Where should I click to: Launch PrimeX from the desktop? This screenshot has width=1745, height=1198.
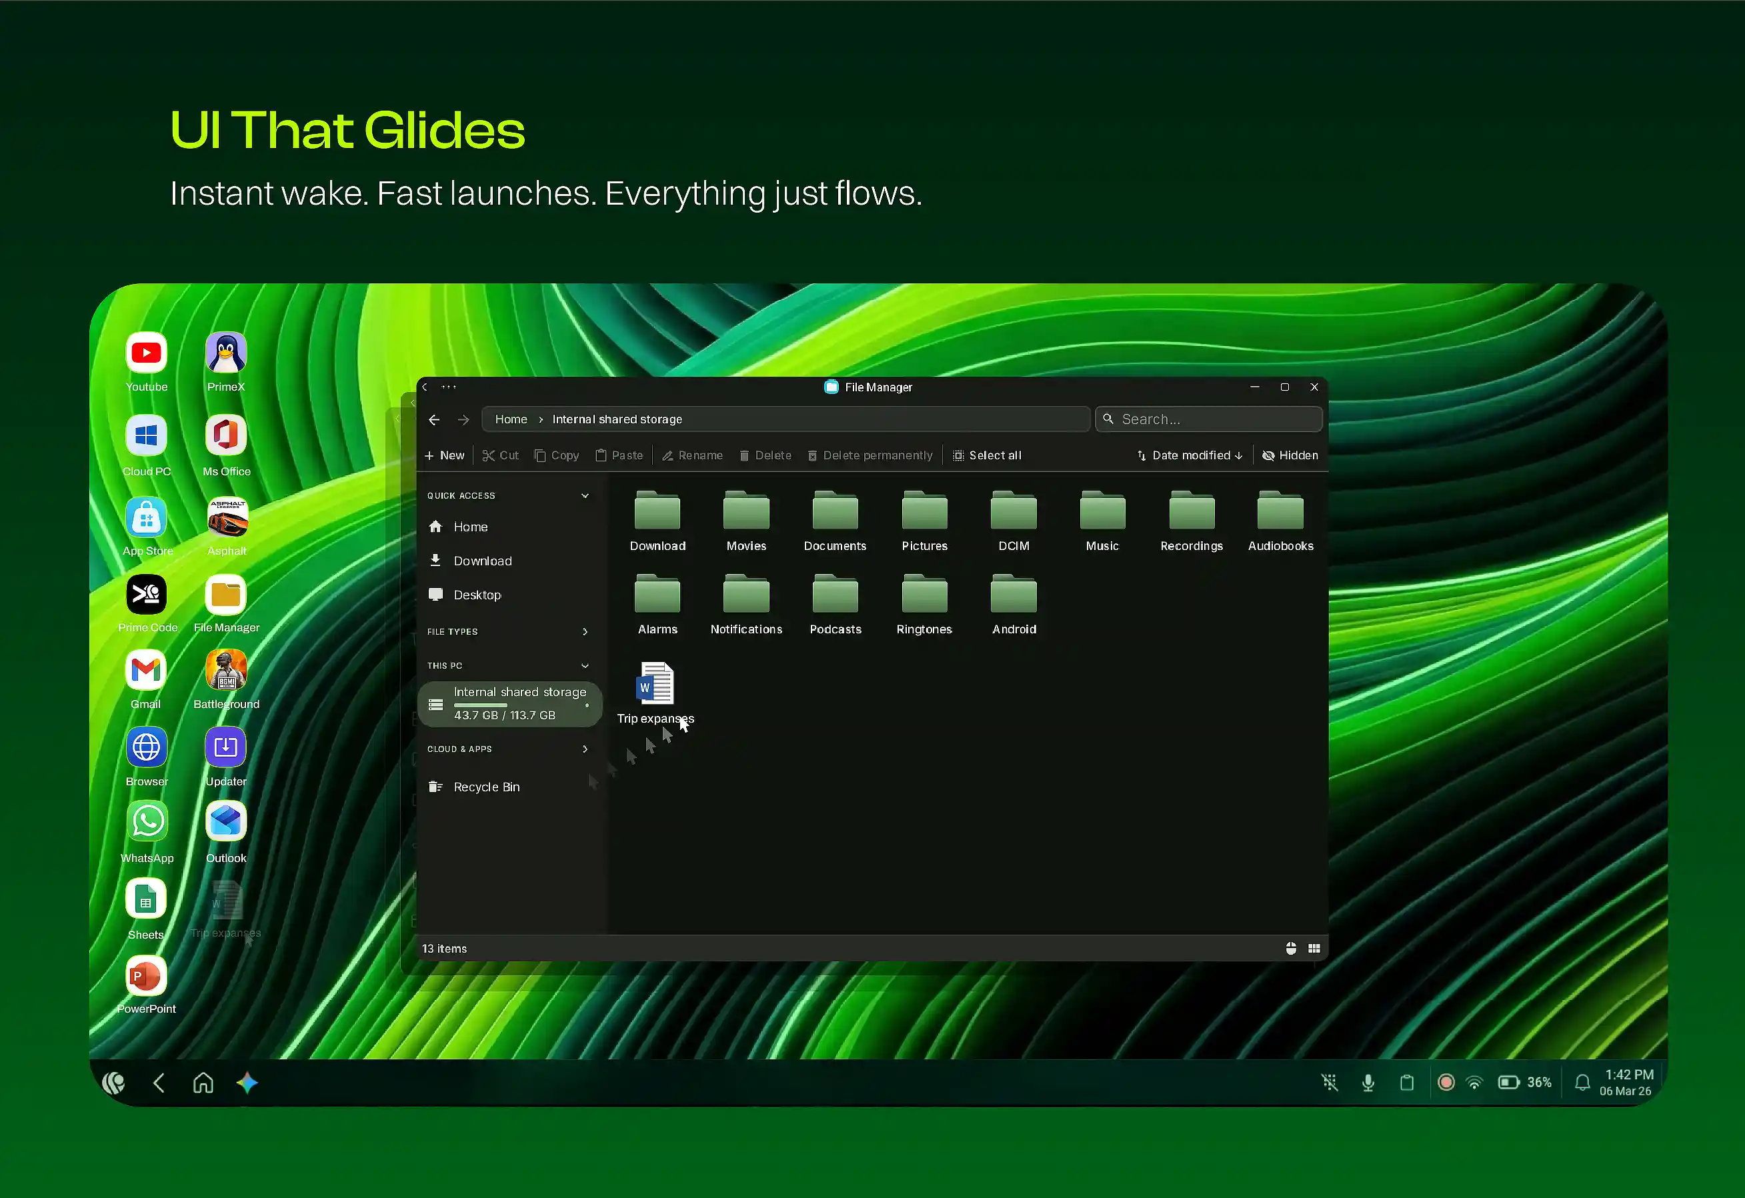click(x=226, y=353)
